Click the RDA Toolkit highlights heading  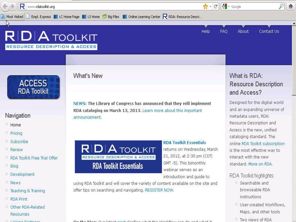point(252,176)
